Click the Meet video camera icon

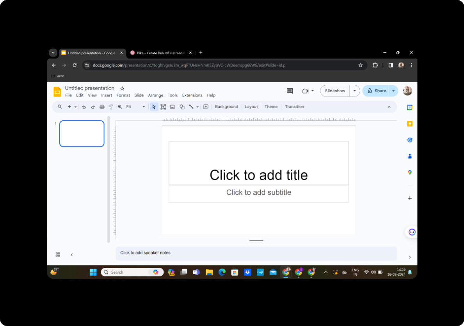coord(306,91)
